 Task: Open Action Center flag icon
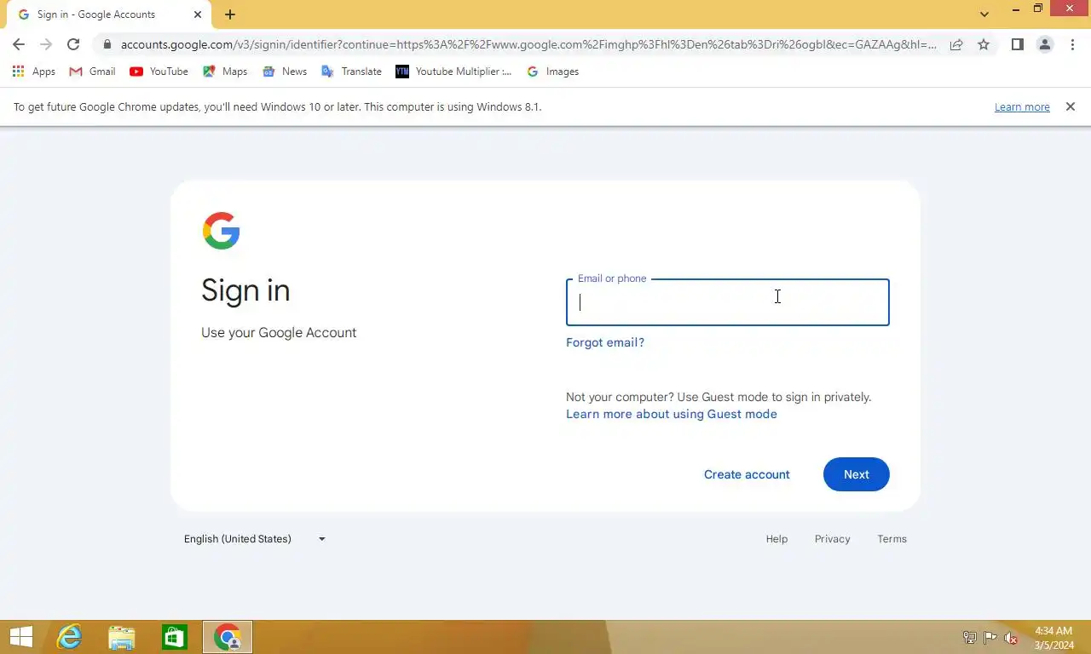click(x=990, y=638)
